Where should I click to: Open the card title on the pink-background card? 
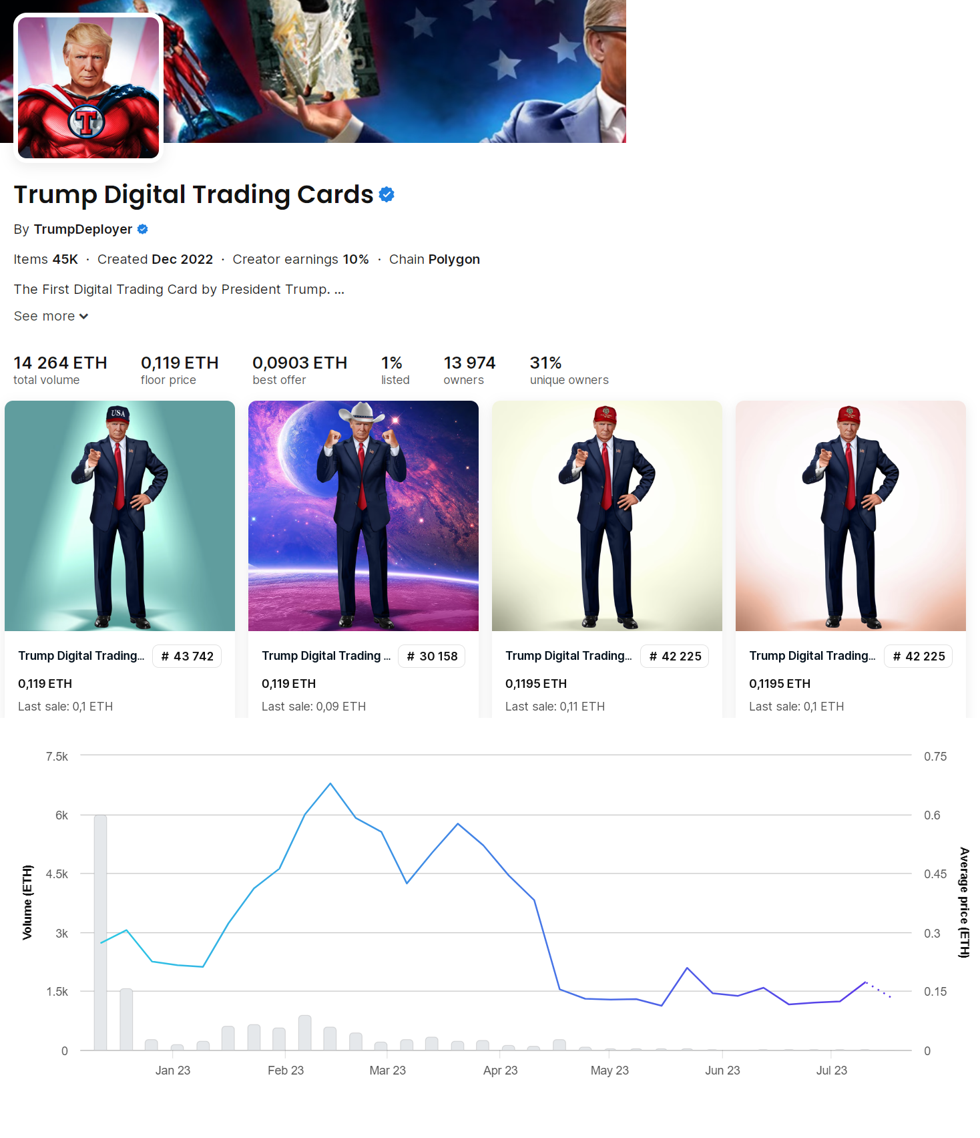click(812, 656)
